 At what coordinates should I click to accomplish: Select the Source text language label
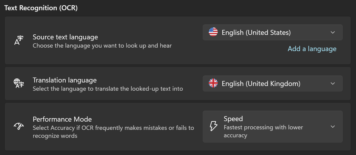coord(65,37)
